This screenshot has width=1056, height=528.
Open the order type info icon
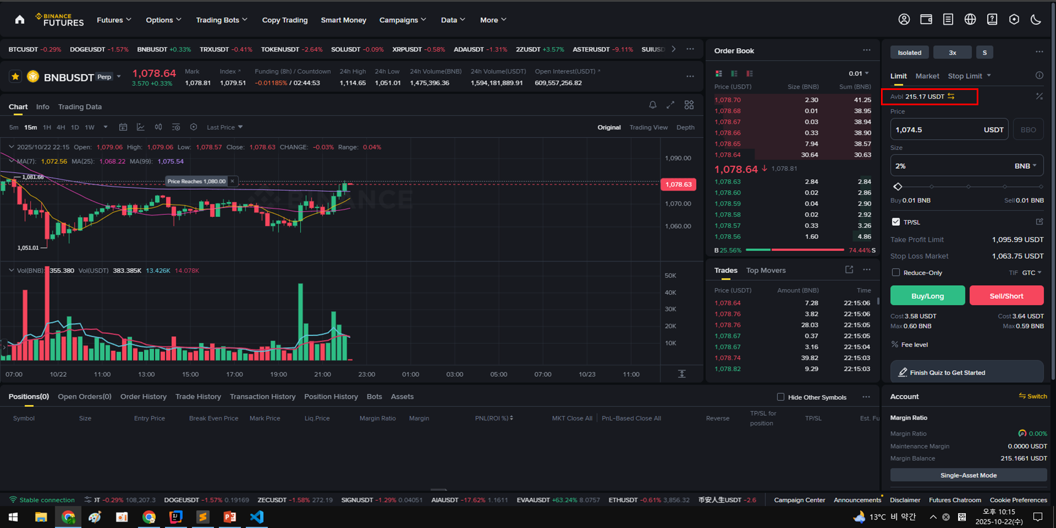(x=1039, y=75)
